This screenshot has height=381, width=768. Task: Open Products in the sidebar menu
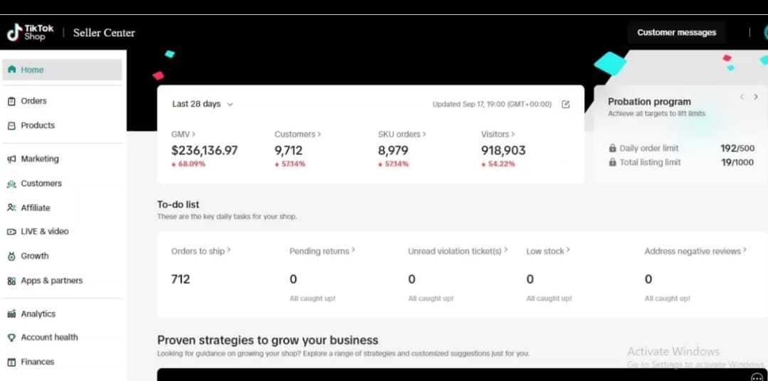click(37, 125)
